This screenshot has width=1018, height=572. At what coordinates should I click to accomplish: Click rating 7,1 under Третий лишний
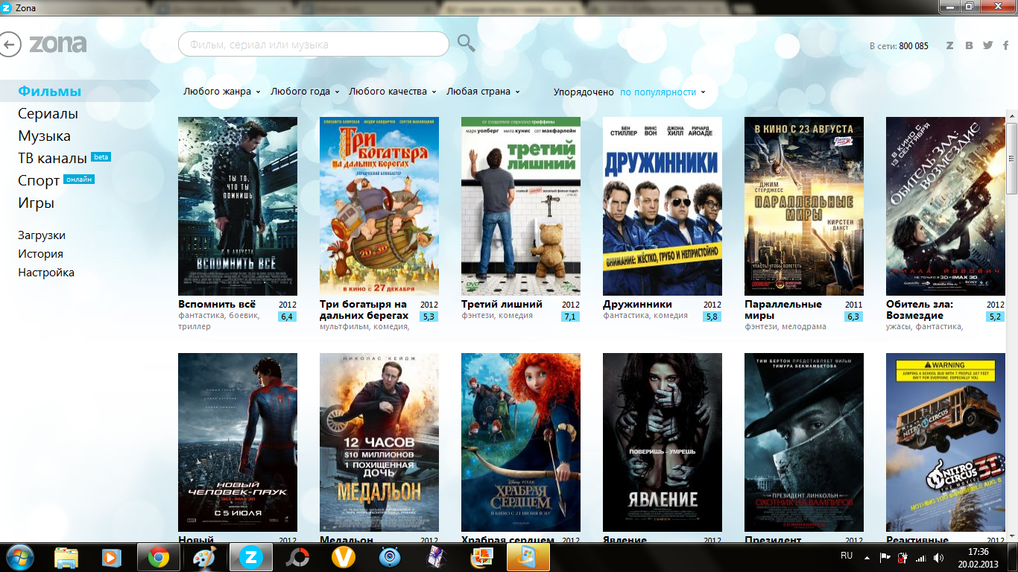click(x=570, y=317)
